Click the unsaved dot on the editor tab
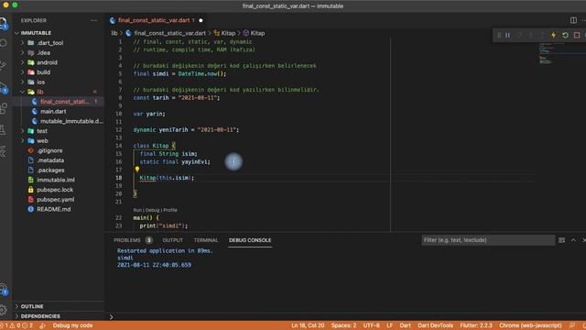This screenshot has height=330, width=586. [x=201, y=20]
